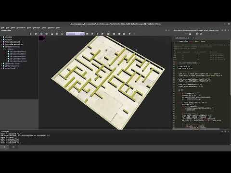Open file icon in text editor toolbar
The image size is (231, 173).
[190, 34]
